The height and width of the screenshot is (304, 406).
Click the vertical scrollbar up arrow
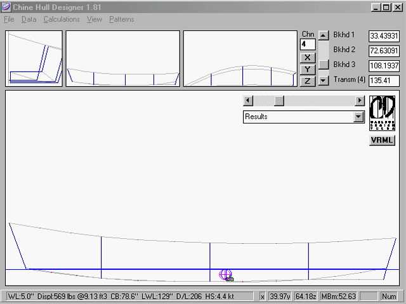[x=324, y=35]
